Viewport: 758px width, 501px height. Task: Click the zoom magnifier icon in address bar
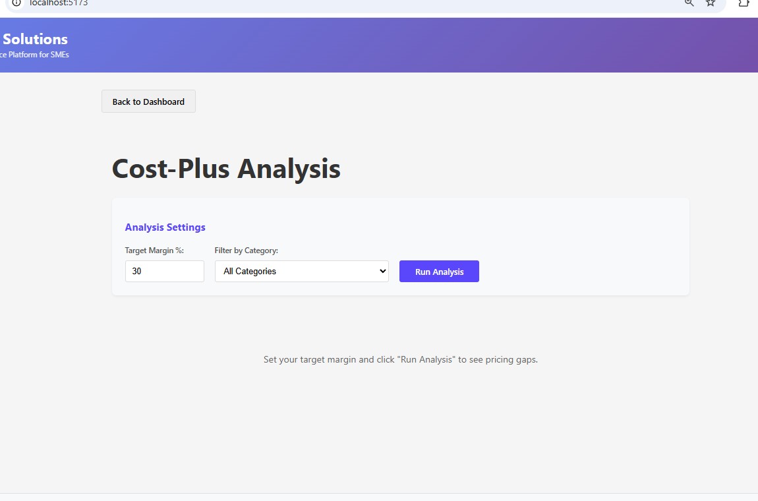(x=689, y=3)
